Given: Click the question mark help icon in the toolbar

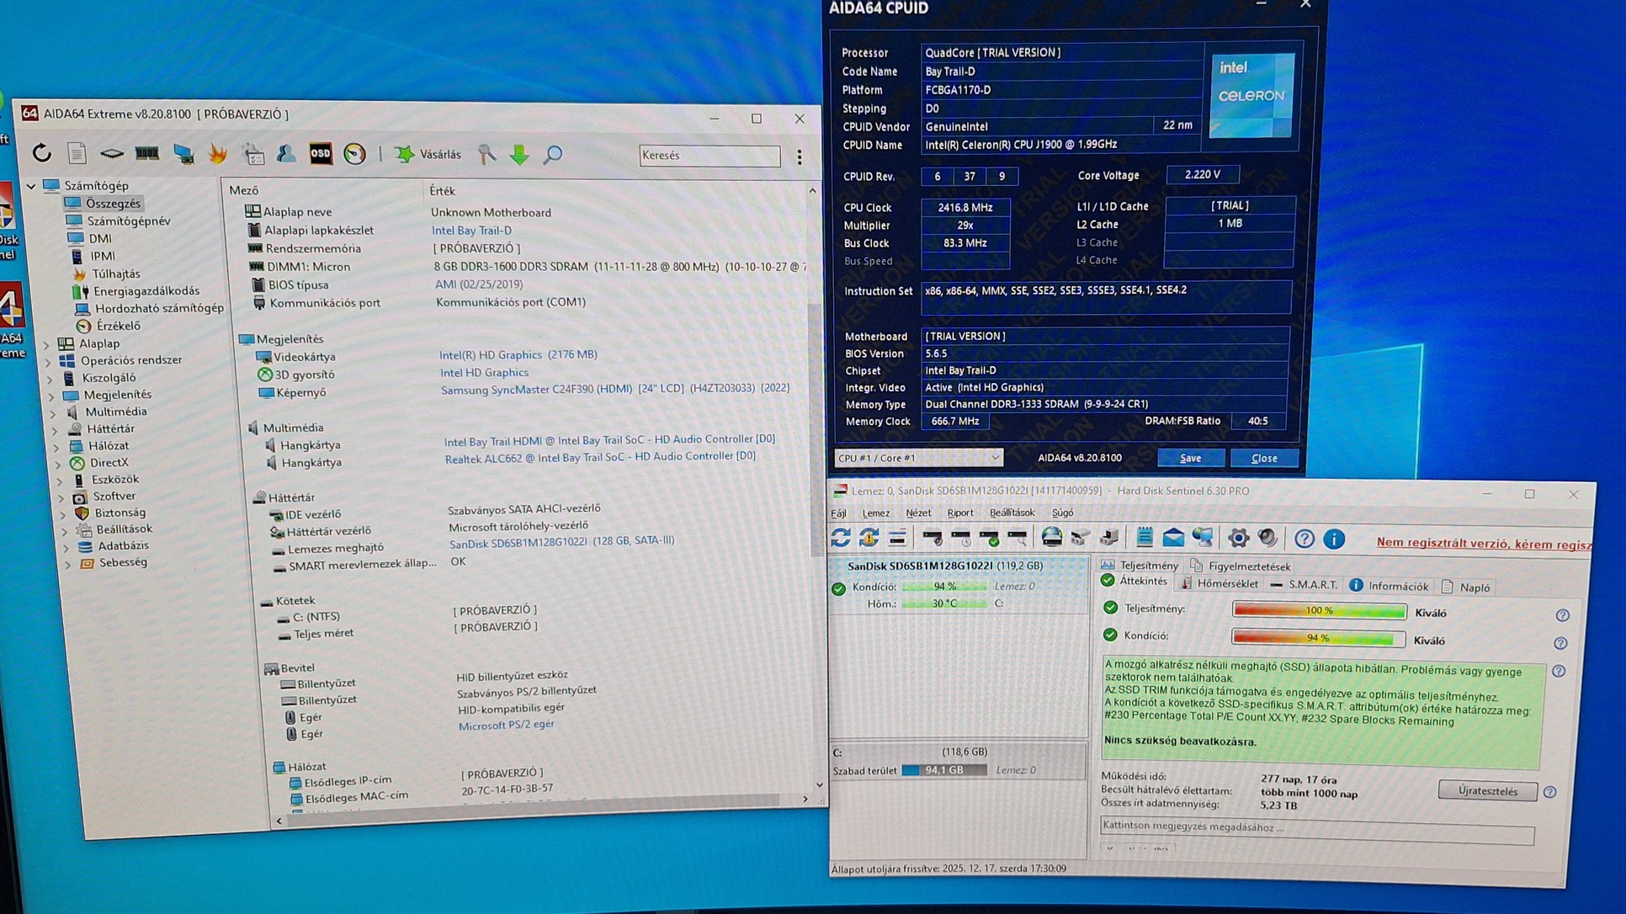Looking at the screenshot, I should tap(1304, 539).
